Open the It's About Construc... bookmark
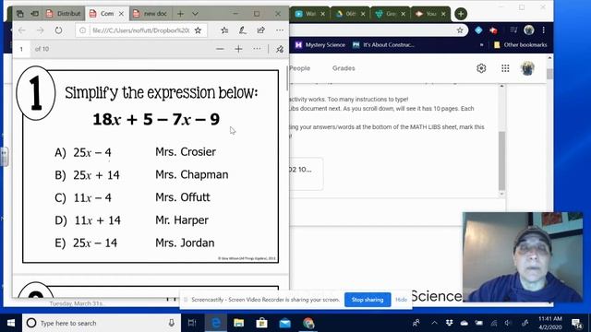This screenshot has width=591, height=332. [383, 45]
